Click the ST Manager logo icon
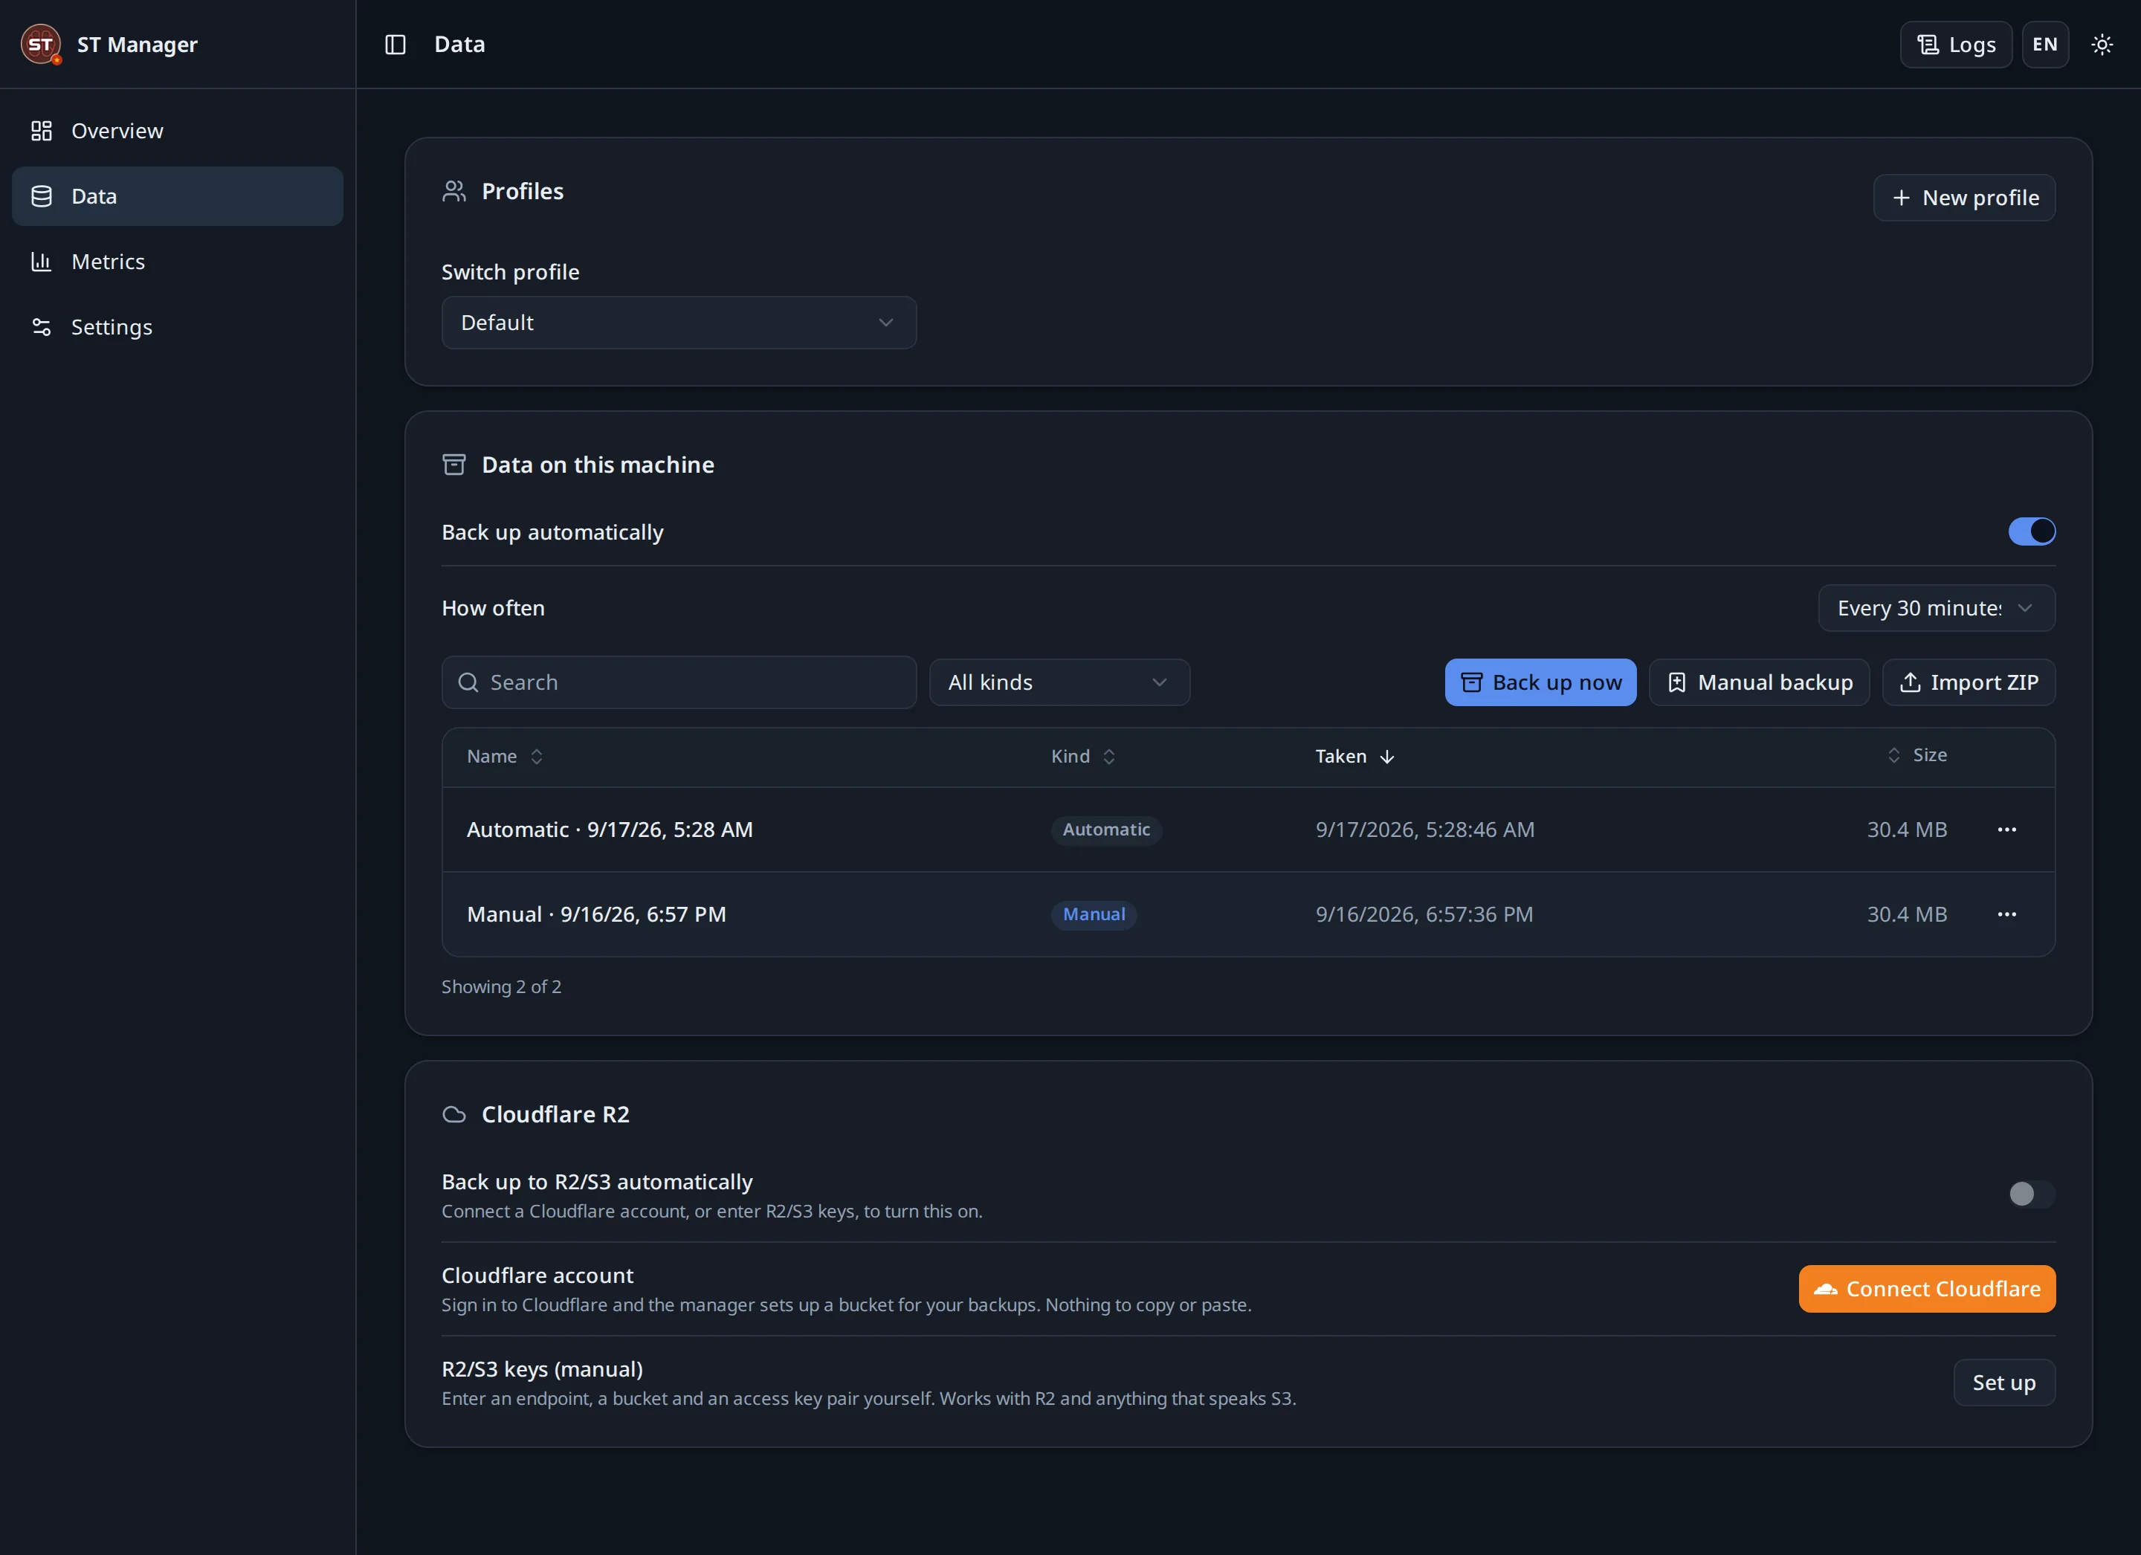Viewport: 2141px width, 1555px height. (x=41, y=45)
